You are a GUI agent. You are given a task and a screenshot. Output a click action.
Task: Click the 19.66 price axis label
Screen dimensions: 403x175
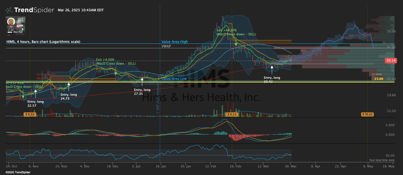click(391, 95)
